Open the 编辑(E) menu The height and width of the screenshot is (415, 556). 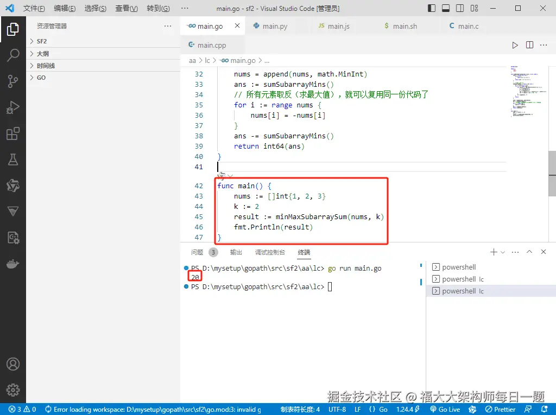pyautogui.click(x=65, y=8)
